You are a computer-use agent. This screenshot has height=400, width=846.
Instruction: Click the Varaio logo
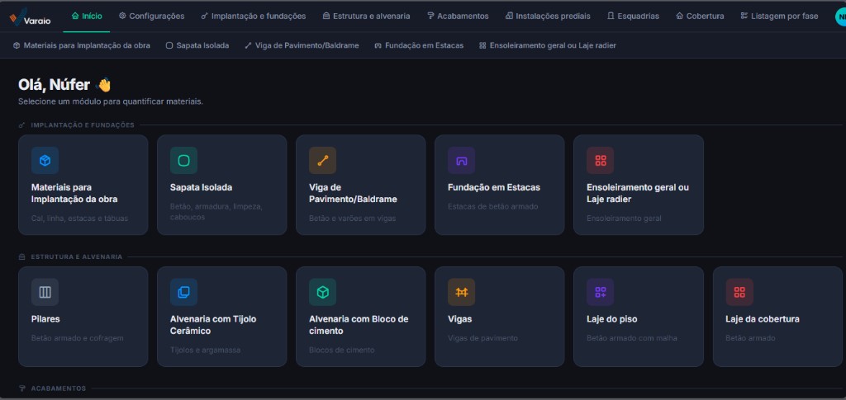pos(31,16)
